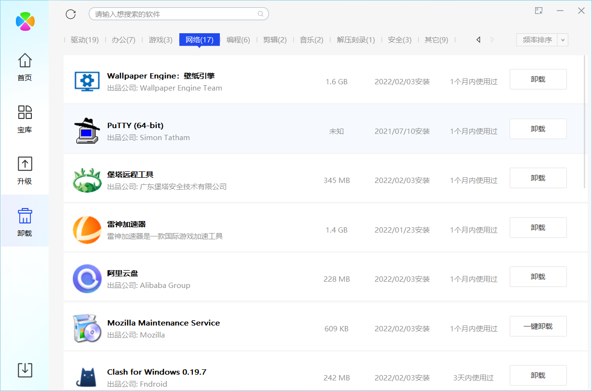The image size is (592, 391).
Task: Click the 雷神加速器 name text
Action: tap(126, 224)
